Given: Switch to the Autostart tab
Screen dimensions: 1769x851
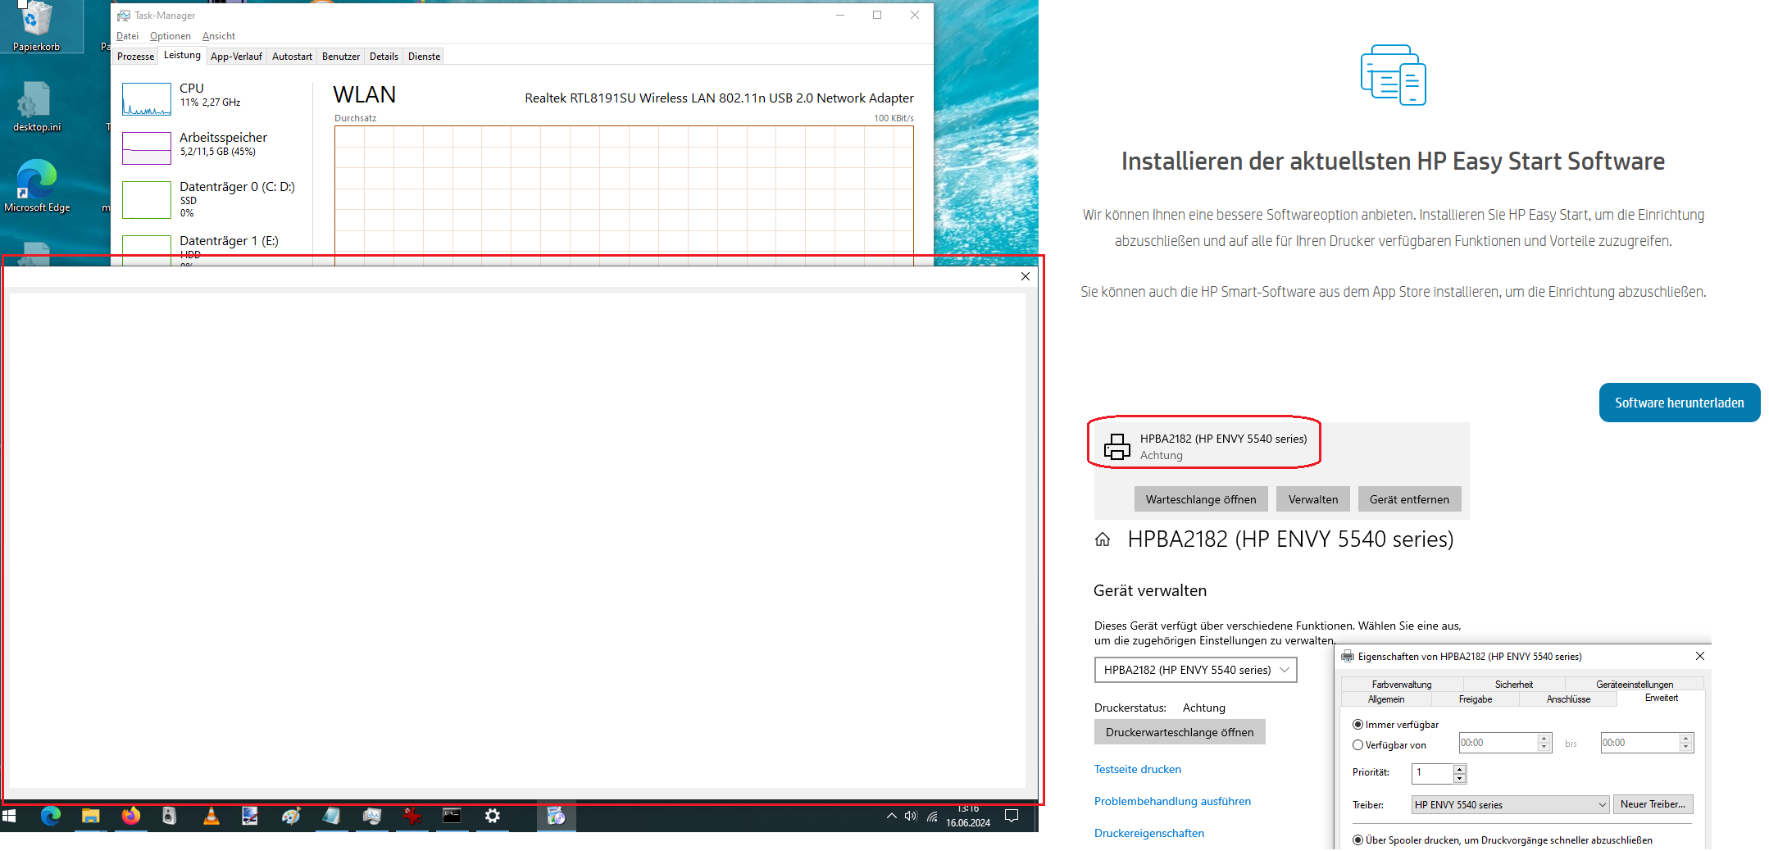Looking at the screenshot, I should [292, 57].
